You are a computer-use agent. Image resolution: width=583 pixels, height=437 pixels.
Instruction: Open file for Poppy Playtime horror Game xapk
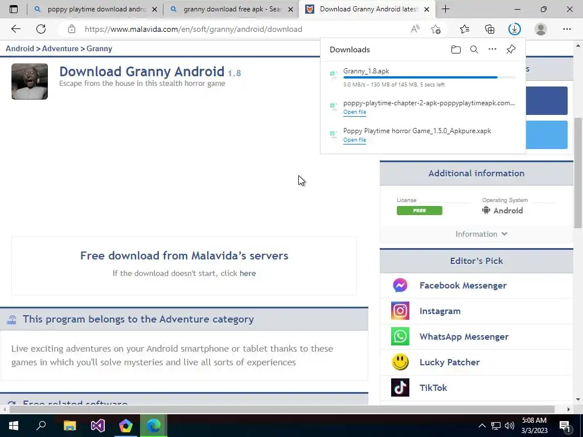click(355, 140)
